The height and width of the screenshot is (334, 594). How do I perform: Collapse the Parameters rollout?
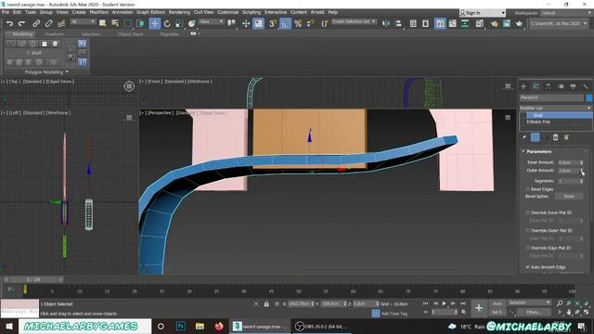(523, 151)
